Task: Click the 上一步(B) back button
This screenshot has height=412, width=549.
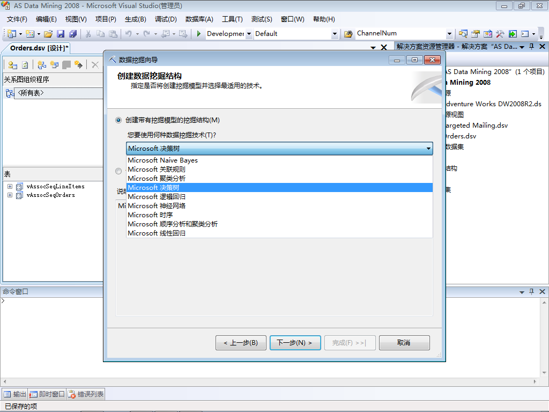Action: tap(241, 343)
